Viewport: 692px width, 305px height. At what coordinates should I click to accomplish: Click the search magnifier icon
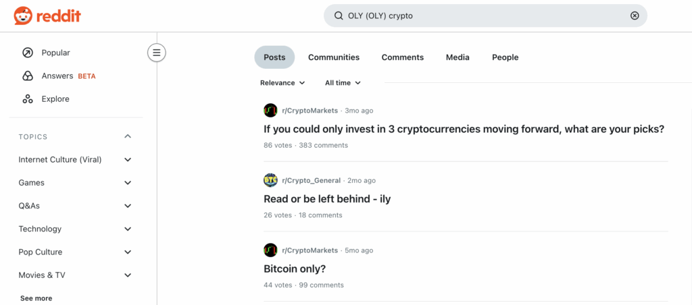337,16
